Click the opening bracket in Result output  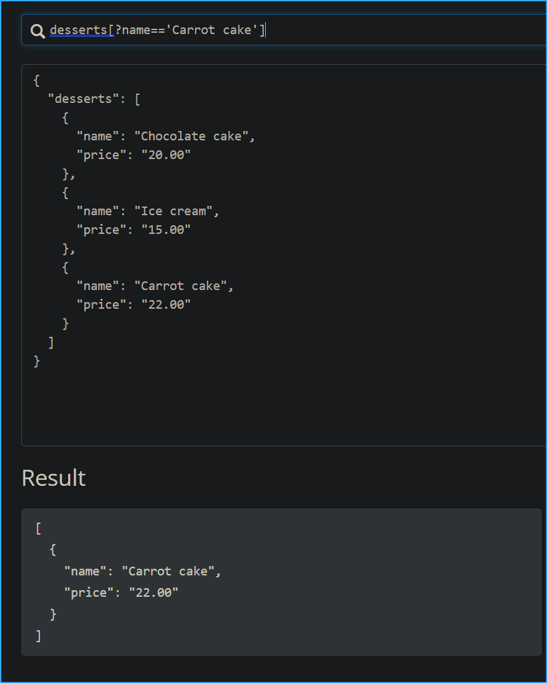39,529
